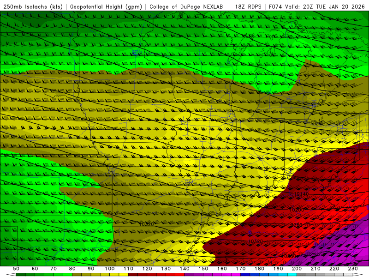Click the 80 value on the color scale
The width and height of the screenshot is (369, 277).
point(72,269)
